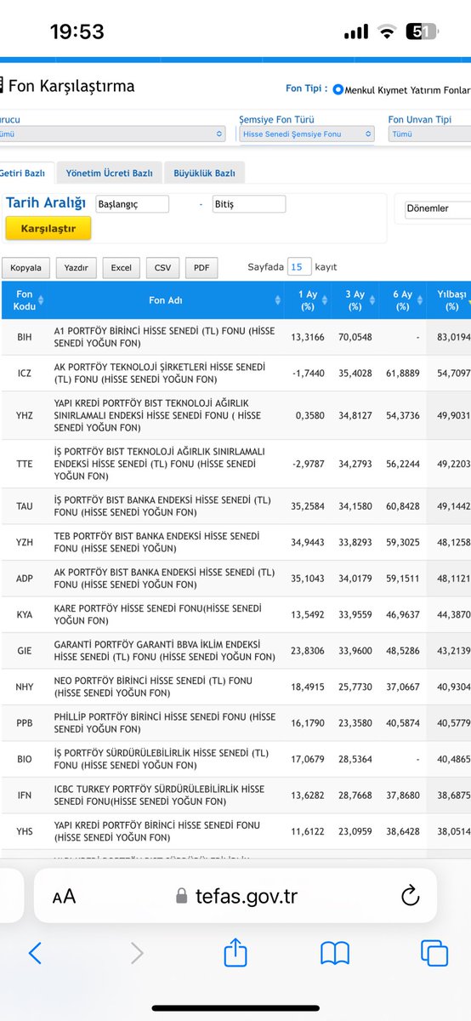
Task: Click fund code ADP
Action: click(25, 578)
